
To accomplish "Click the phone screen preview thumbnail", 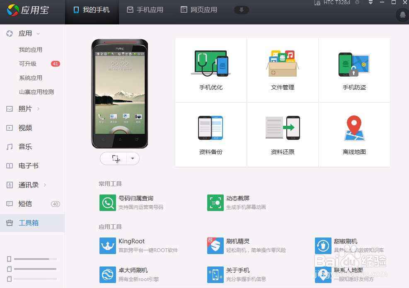I will point(120,93).
